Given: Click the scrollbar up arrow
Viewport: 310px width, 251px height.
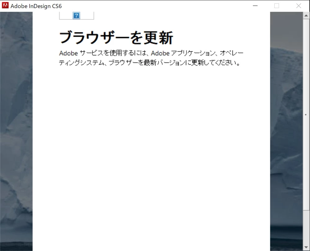Looking at the screenshot, I should 306,15.
